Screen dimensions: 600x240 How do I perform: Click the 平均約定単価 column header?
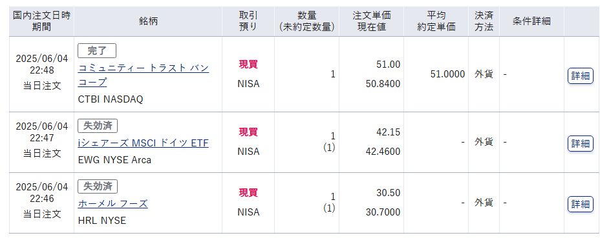tap(436, 21)
